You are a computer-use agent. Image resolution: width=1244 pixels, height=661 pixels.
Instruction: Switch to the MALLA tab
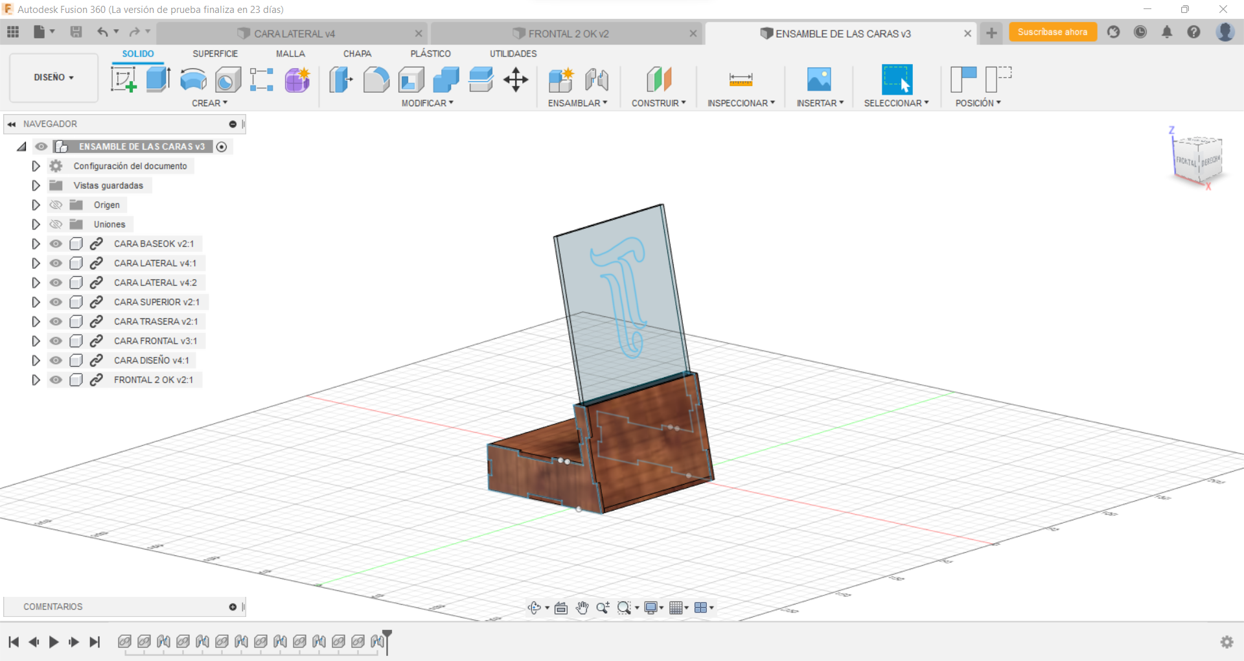point(290,54)
